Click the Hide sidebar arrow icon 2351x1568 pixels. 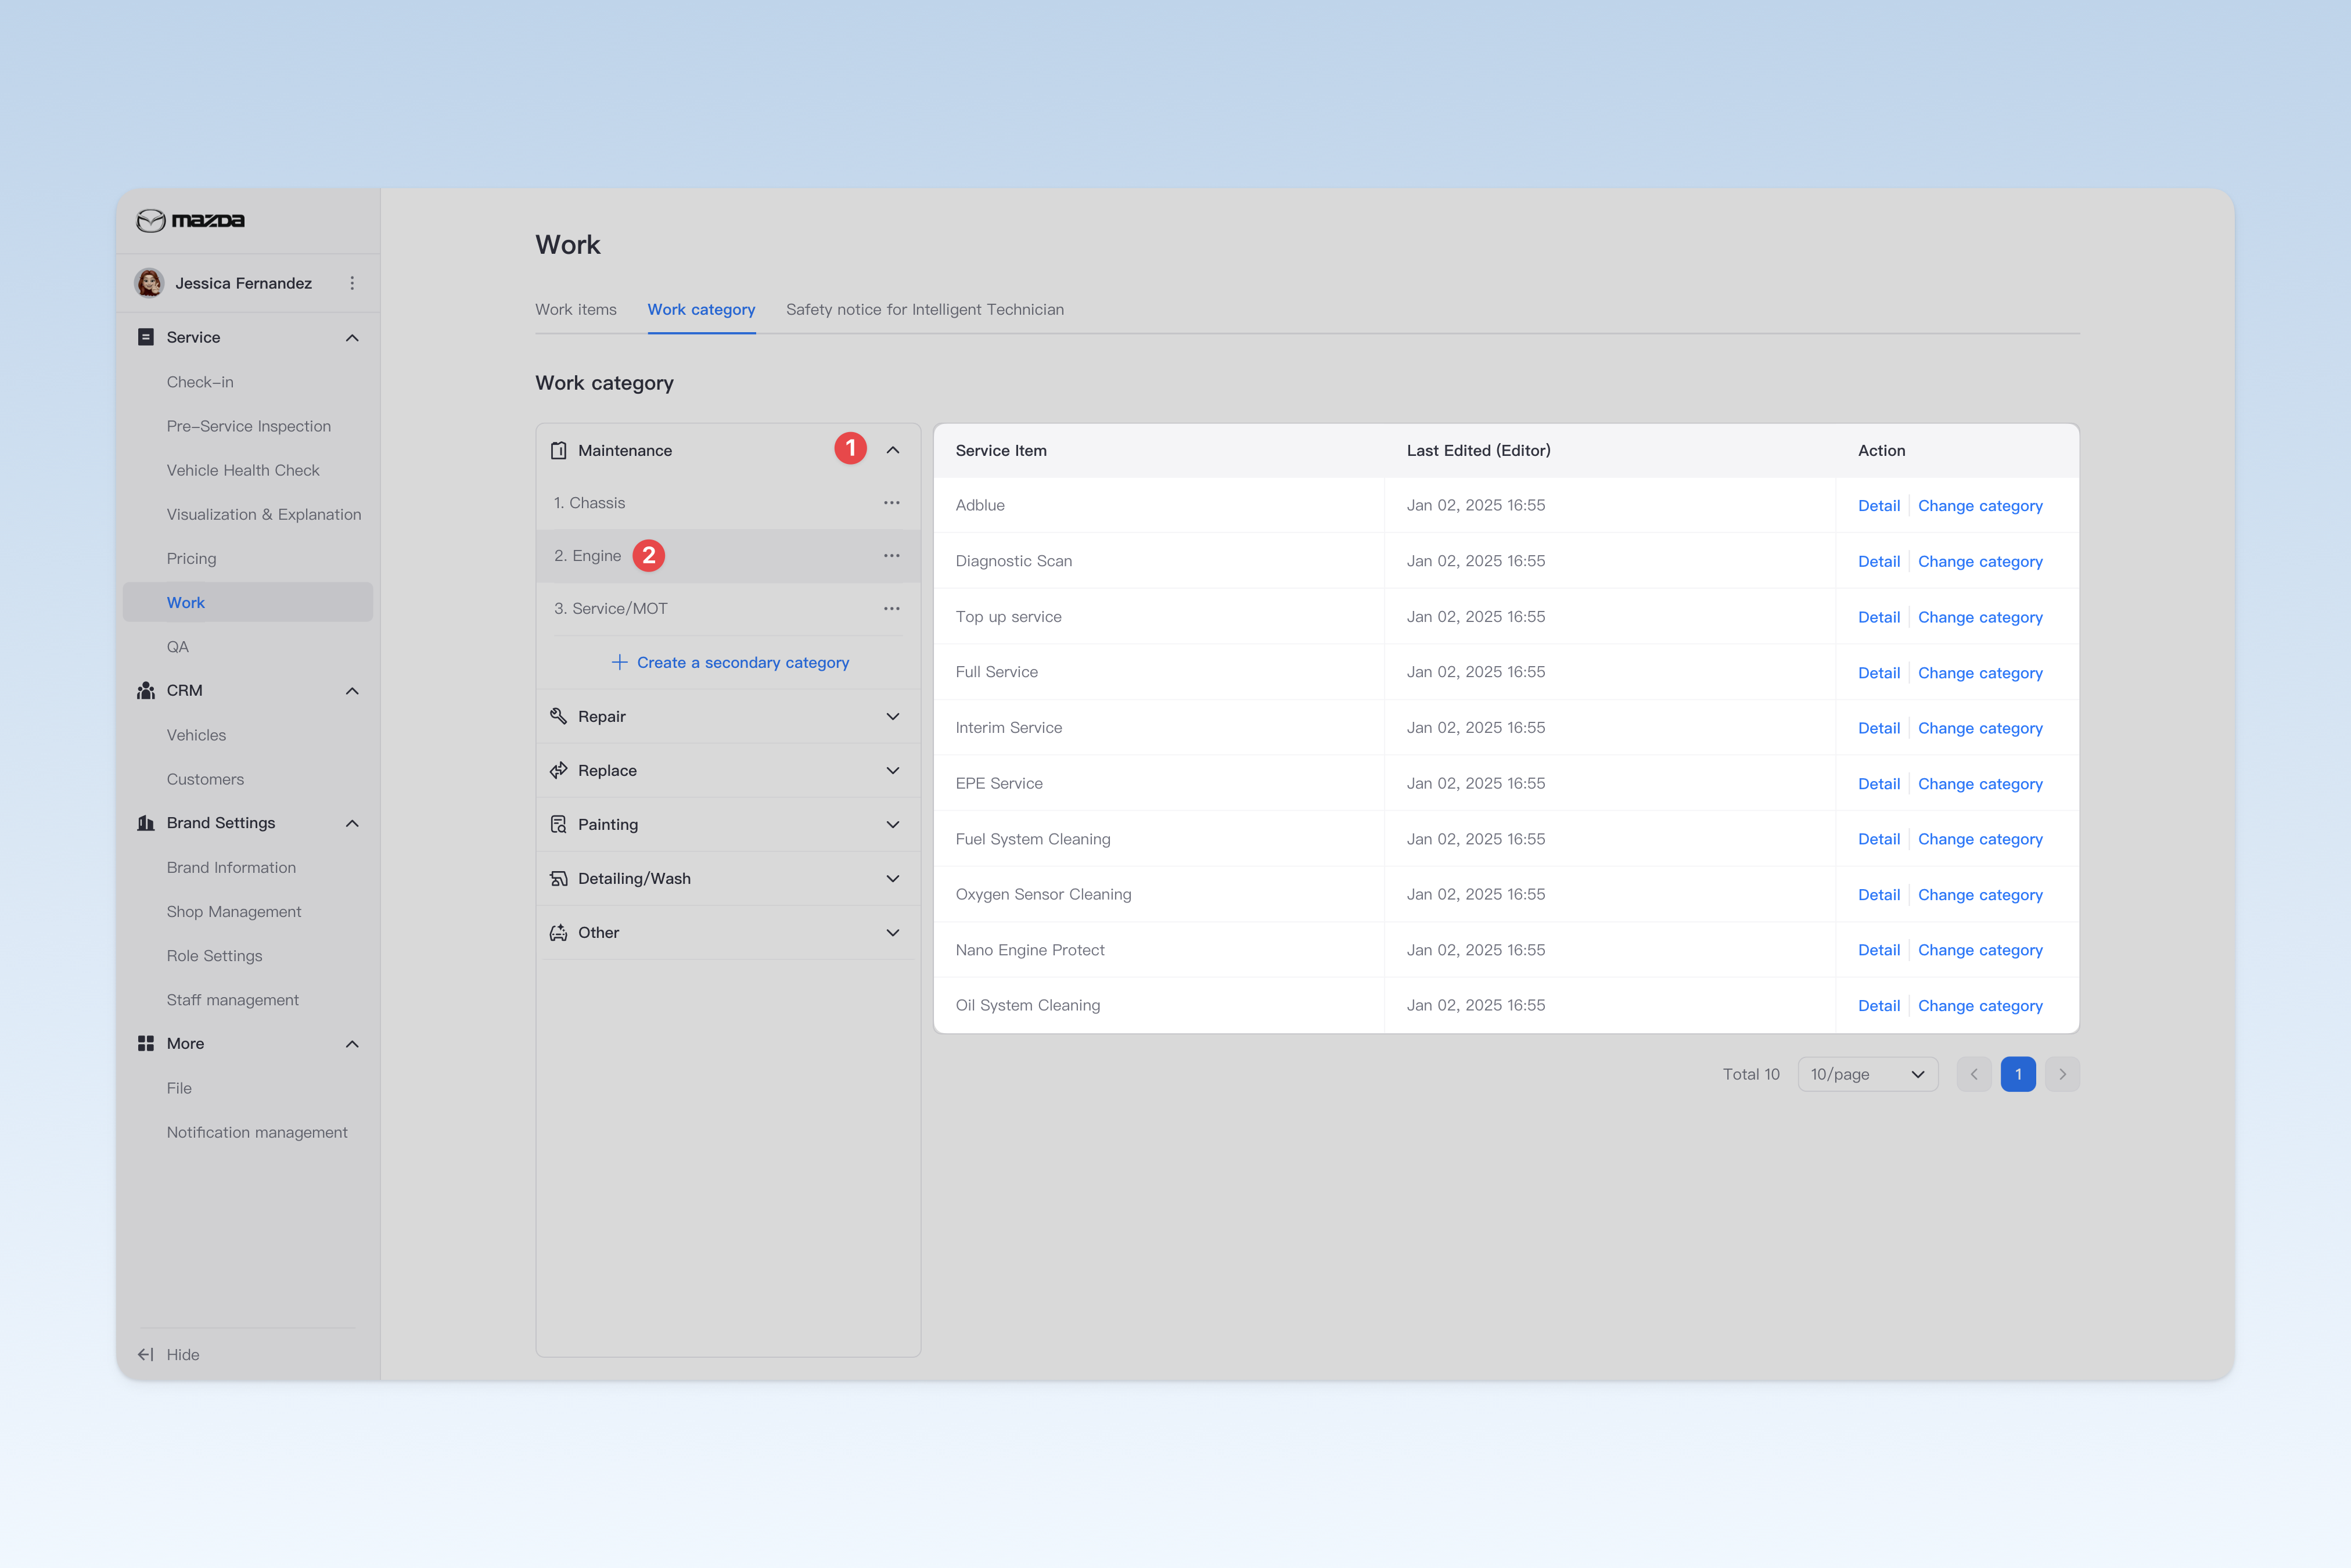(x=145, y=1354)
